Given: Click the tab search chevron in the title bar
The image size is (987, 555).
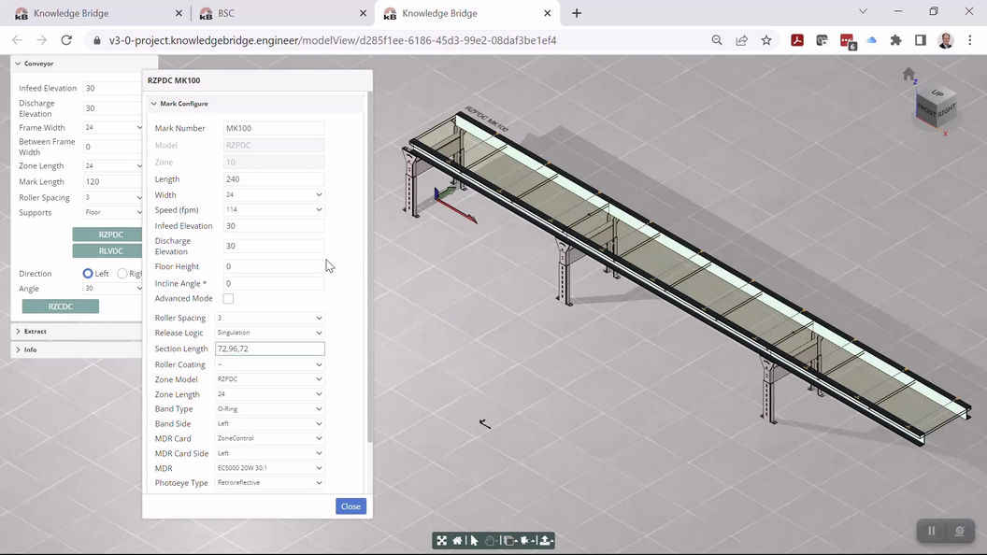Looking at the screenshot, I should (863, 11).
